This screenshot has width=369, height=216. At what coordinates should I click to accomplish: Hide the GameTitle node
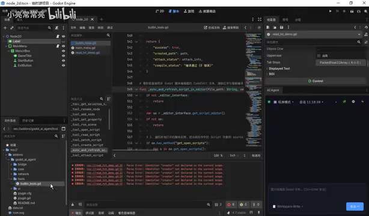pyautogui.click(x=63, y=56)
